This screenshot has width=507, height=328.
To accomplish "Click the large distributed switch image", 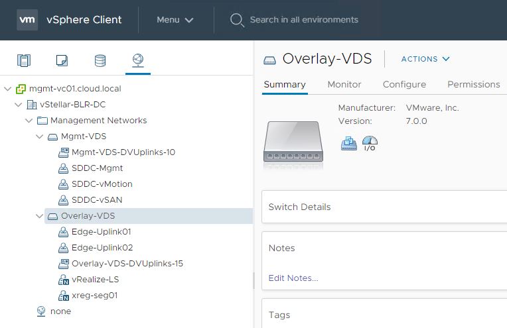I will pyautogui.click(x=293, y=141).
